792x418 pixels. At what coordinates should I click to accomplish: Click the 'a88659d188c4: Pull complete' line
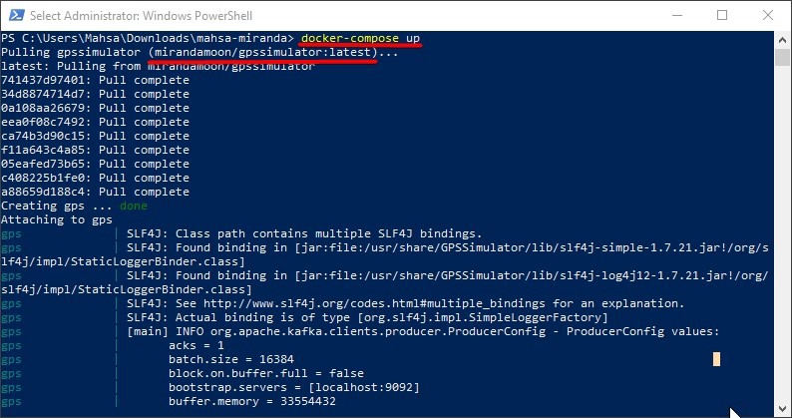tap(95, 193)
